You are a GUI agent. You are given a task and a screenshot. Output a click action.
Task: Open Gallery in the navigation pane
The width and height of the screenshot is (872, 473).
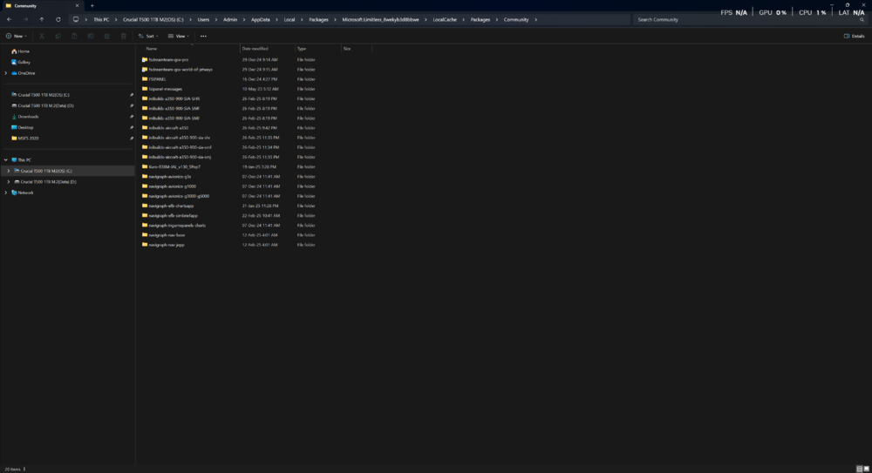click(24, 62)
